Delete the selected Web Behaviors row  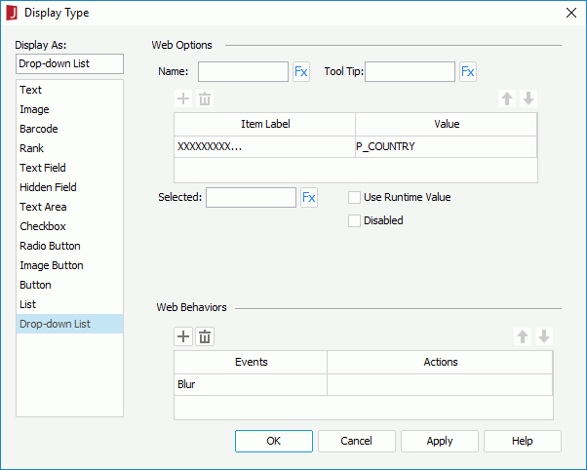coord(205,336)
